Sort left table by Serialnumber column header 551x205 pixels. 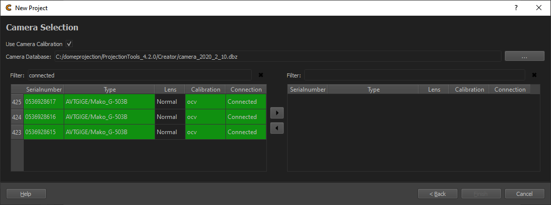tap(43, 90)
